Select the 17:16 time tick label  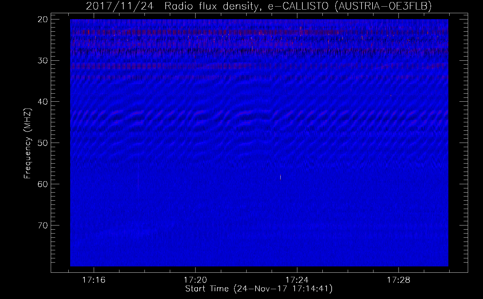[94, 280]
